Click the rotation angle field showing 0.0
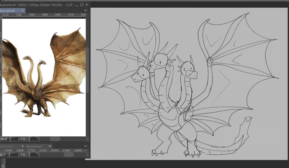Screen dimensions: 289x168 tap(23, 139)
